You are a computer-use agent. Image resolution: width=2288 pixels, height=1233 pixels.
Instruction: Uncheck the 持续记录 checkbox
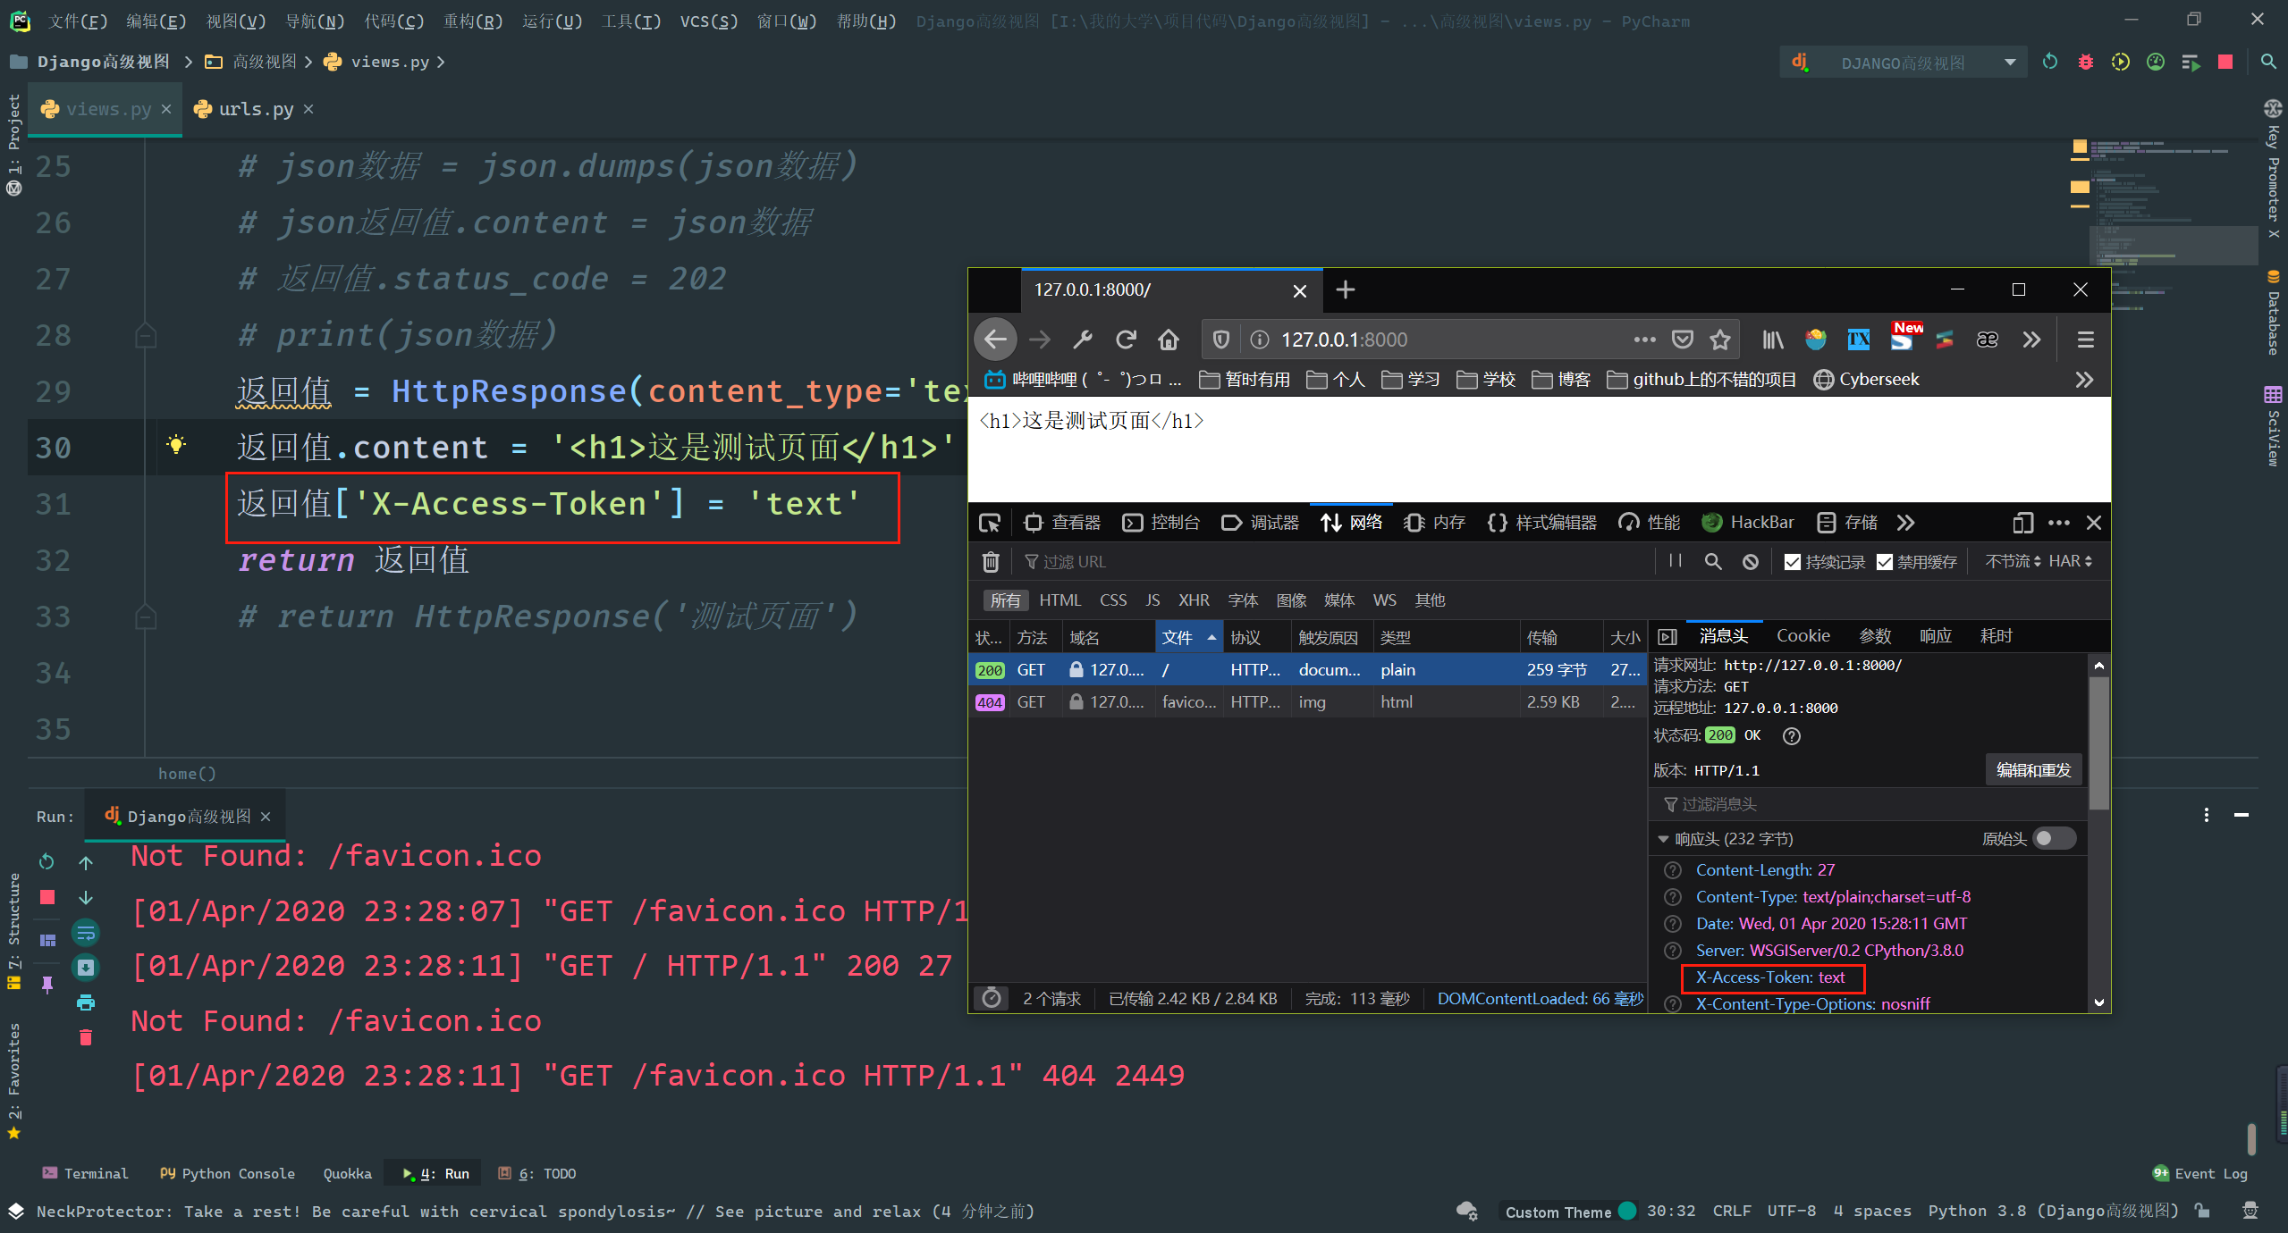click(1792, 562)
